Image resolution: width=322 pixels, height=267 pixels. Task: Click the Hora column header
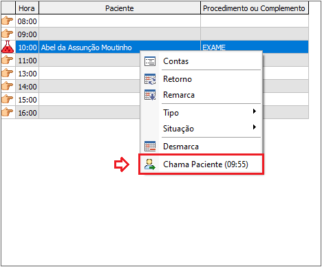27,8
